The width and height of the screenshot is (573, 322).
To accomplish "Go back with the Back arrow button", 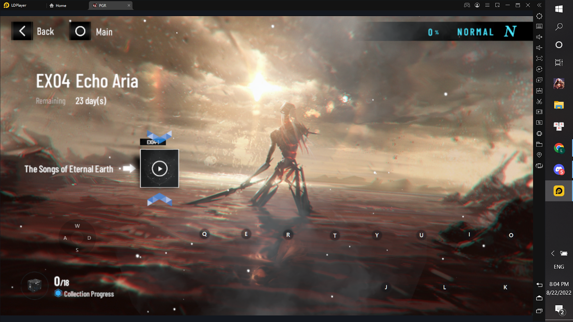I will 22,31.
